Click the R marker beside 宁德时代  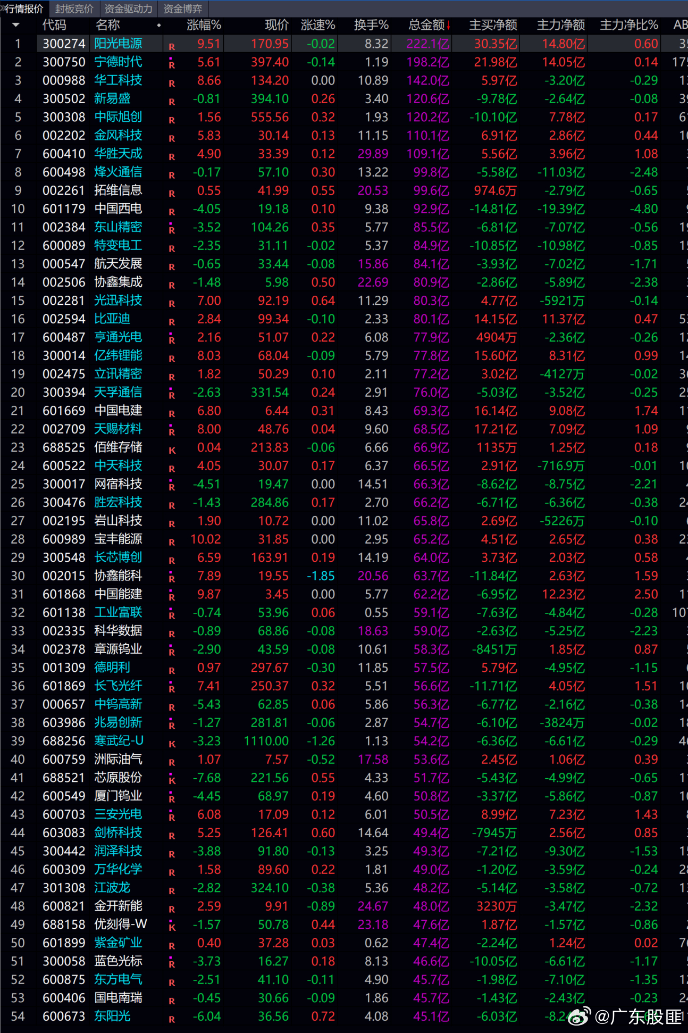(x=172, y=64)
